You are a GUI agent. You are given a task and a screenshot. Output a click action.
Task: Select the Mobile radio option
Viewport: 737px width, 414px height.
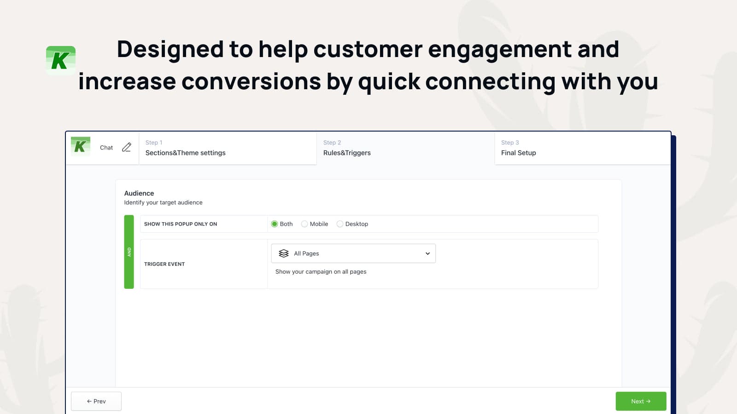point(304,224)
